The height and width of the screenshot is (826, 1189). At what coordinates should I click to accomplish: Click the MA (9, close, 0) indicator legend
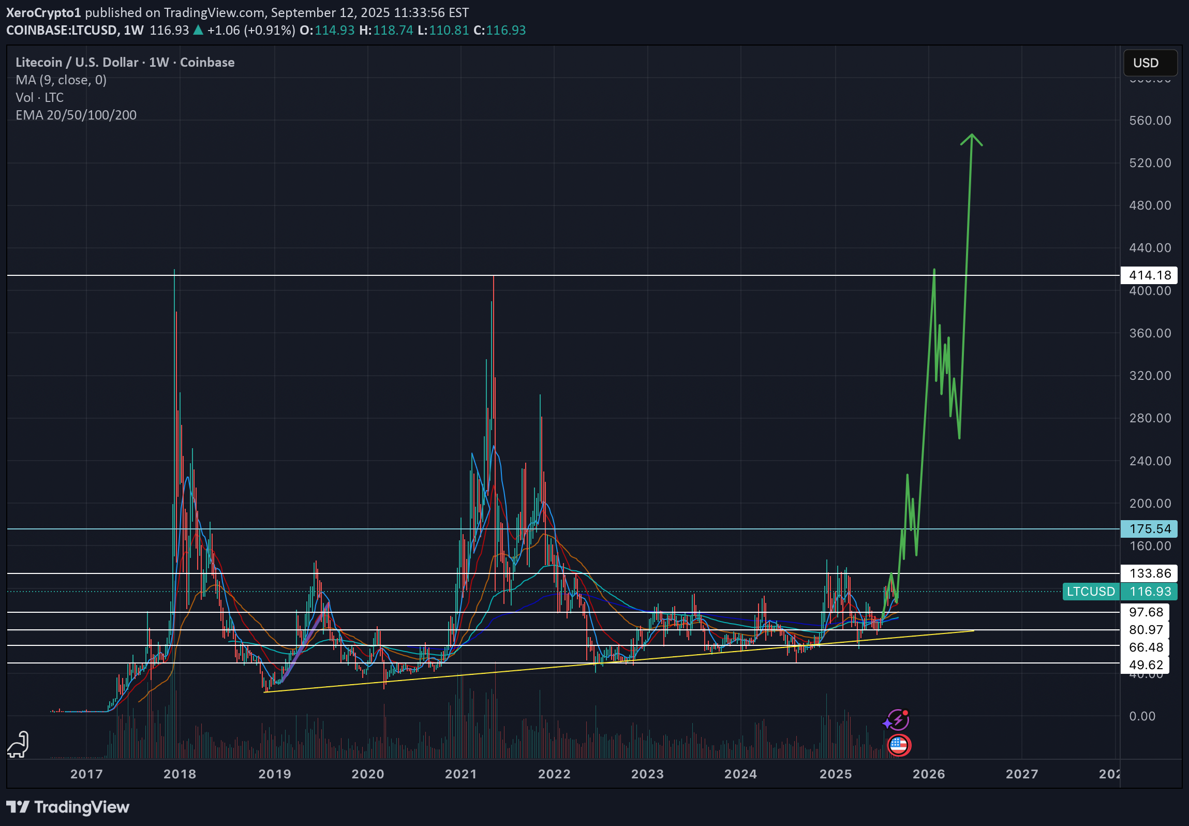click(x=61, y=80)
